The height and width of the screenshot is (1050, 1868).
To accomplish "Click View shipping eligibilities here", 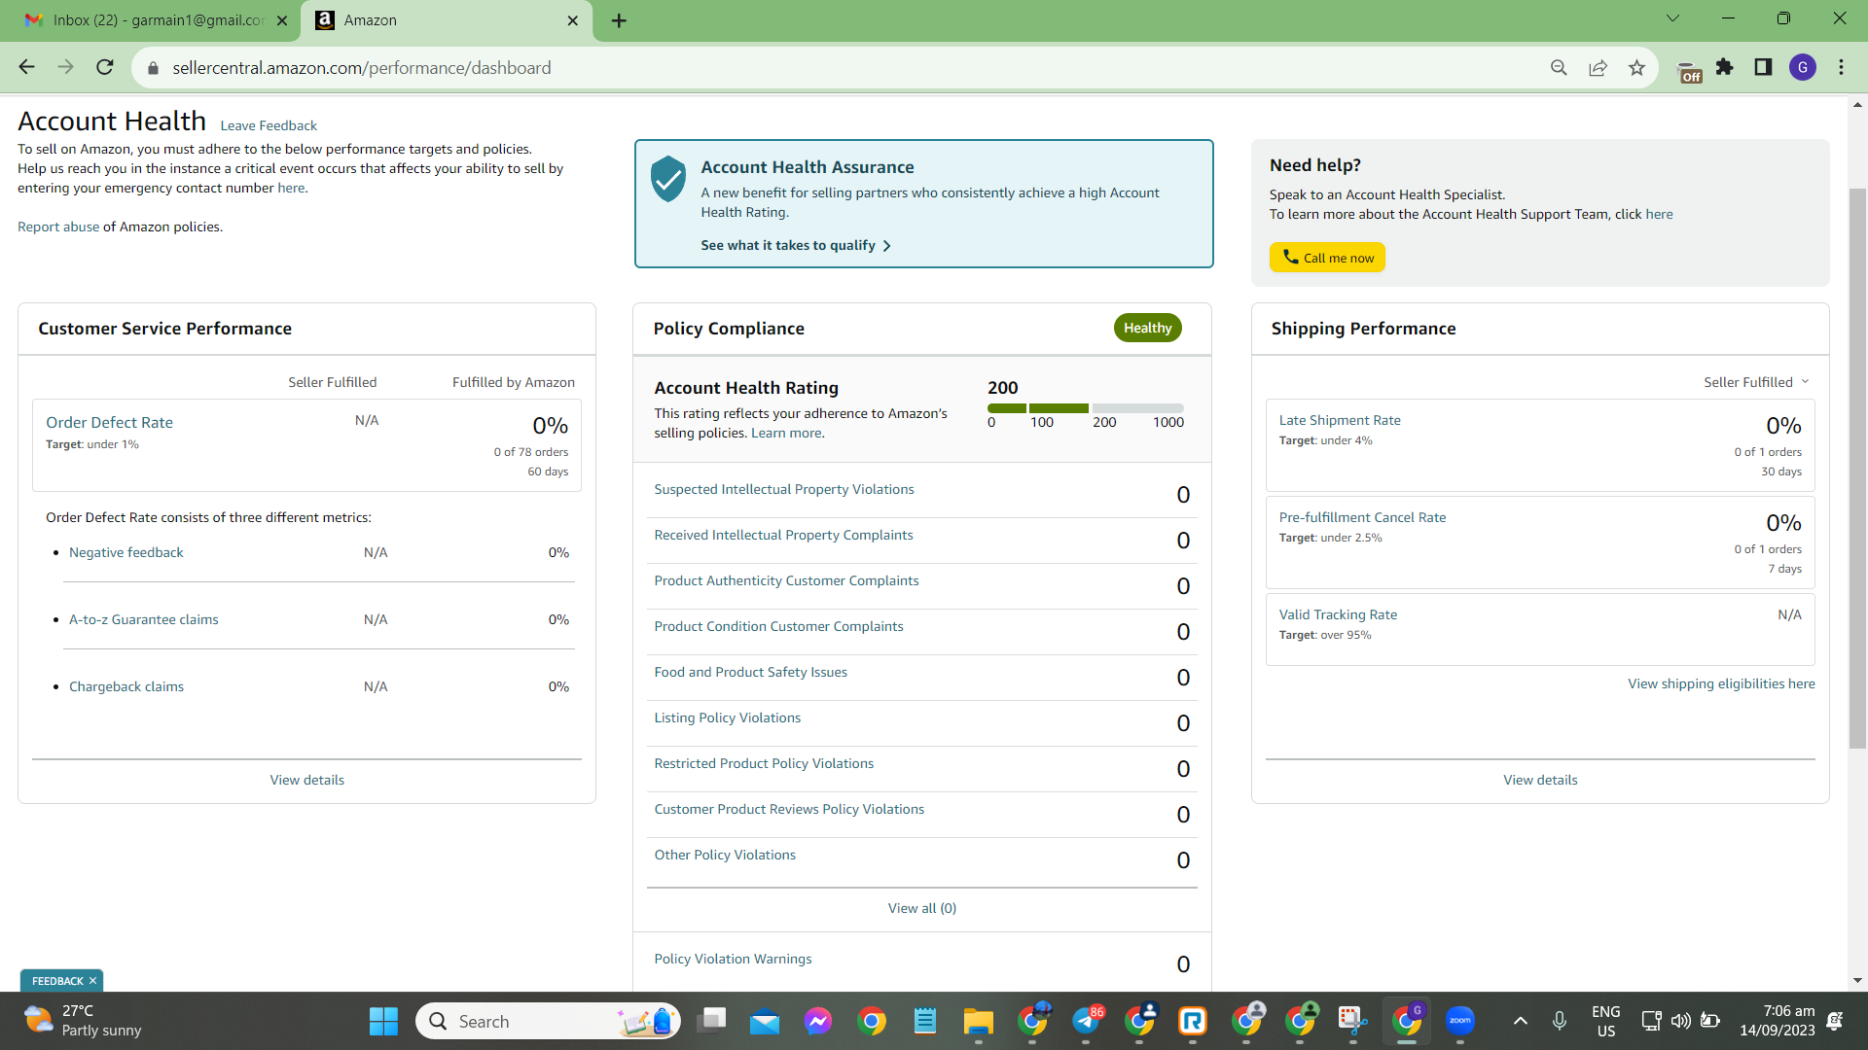I will click(x=1721, y=683).
